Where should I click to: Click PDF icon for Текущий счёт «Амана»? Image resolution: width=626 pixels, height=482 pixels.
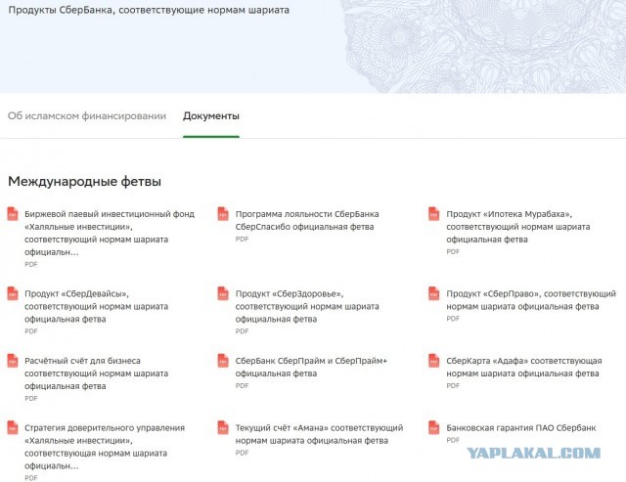coord(223,427)
